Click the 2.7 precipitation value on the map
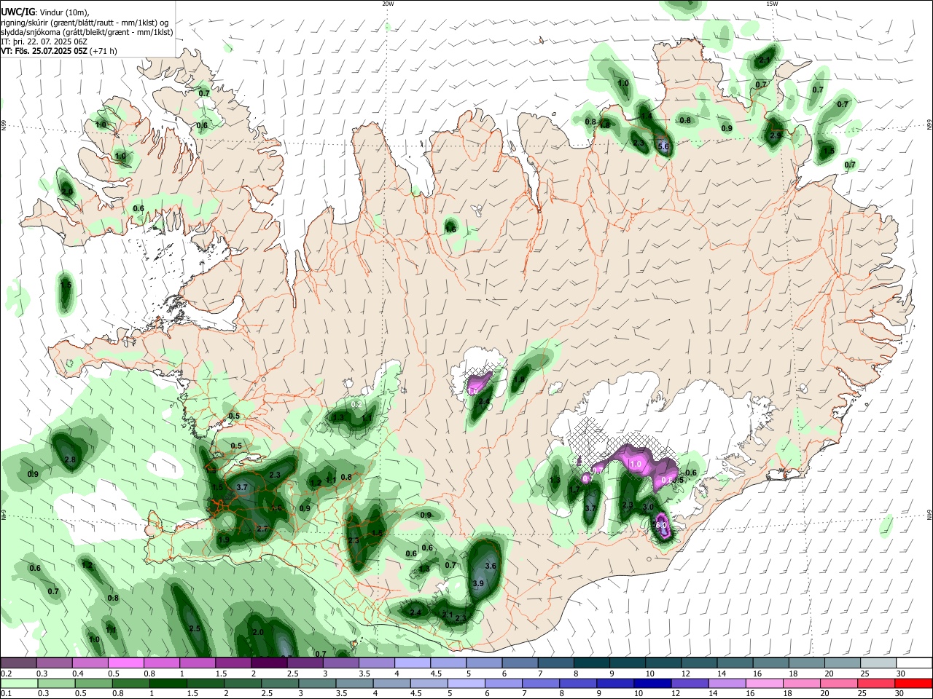The width and height of the screenshot is (933, 699). (263, 529)
